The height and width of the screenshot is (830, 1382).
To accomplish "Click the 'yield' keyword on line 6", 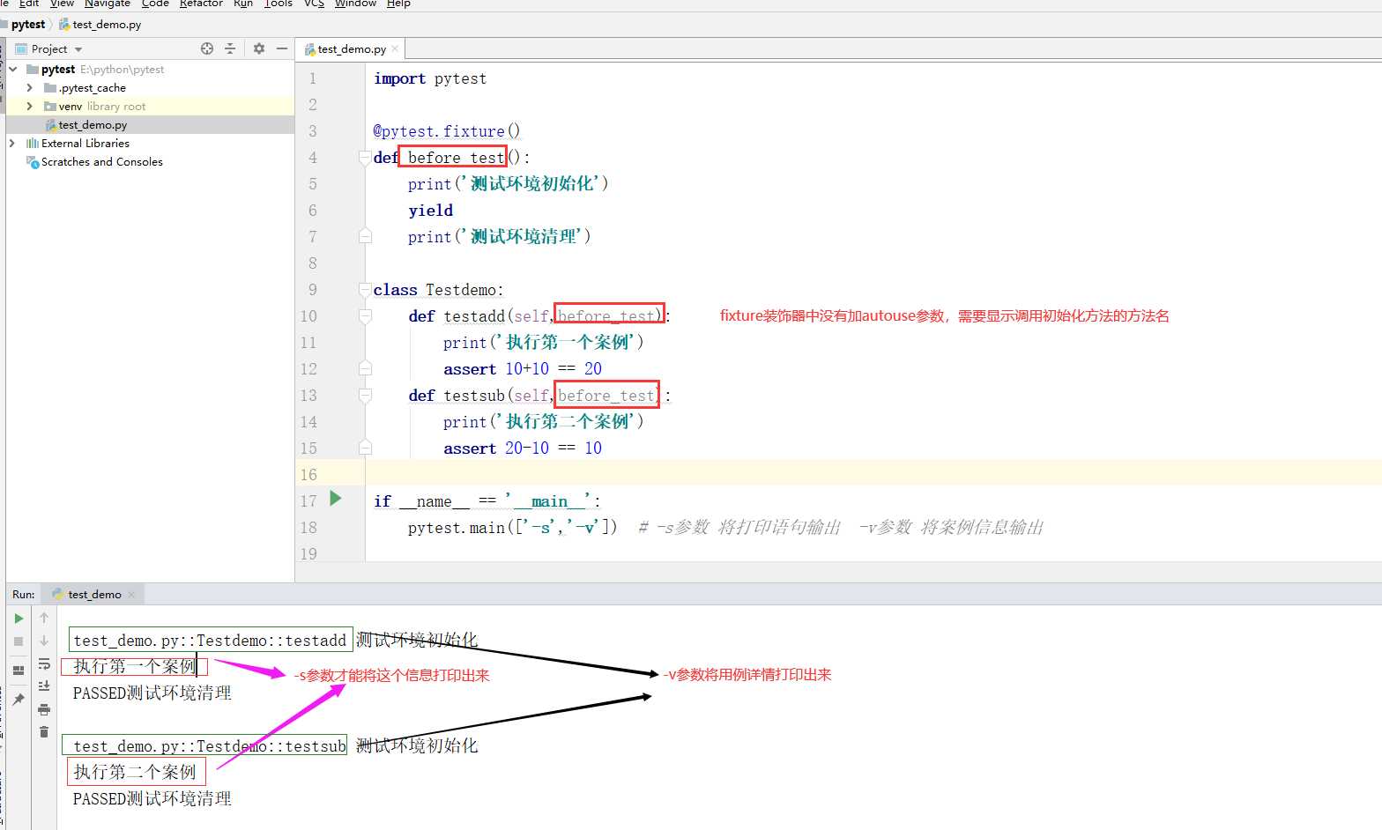I will (x=430, y=211).
